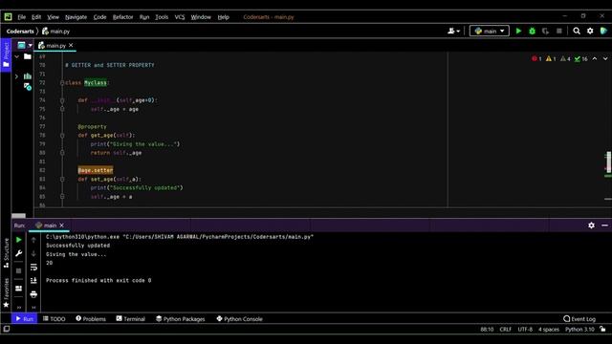612x344 pixels.
Task: Open the Navigate menu
Action: pyautogui.click(x=76, y=17)
